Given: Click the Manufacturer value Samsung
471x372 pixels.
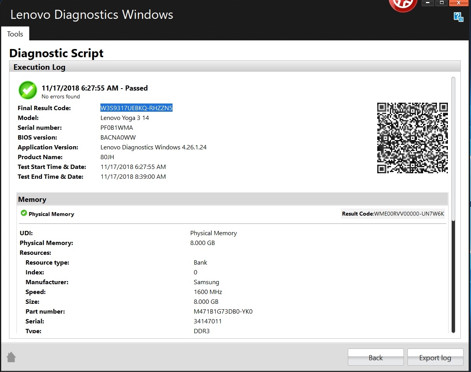Looking at the screenshot, I should (206, 282).
